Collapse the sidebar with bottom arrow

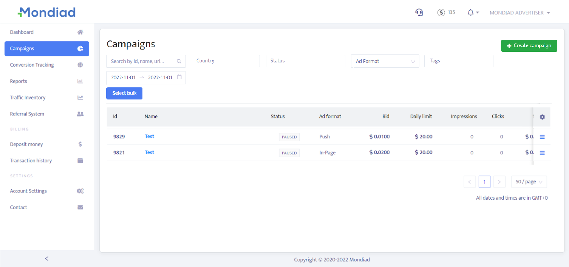pyautogui.click(x=46, y=259)
